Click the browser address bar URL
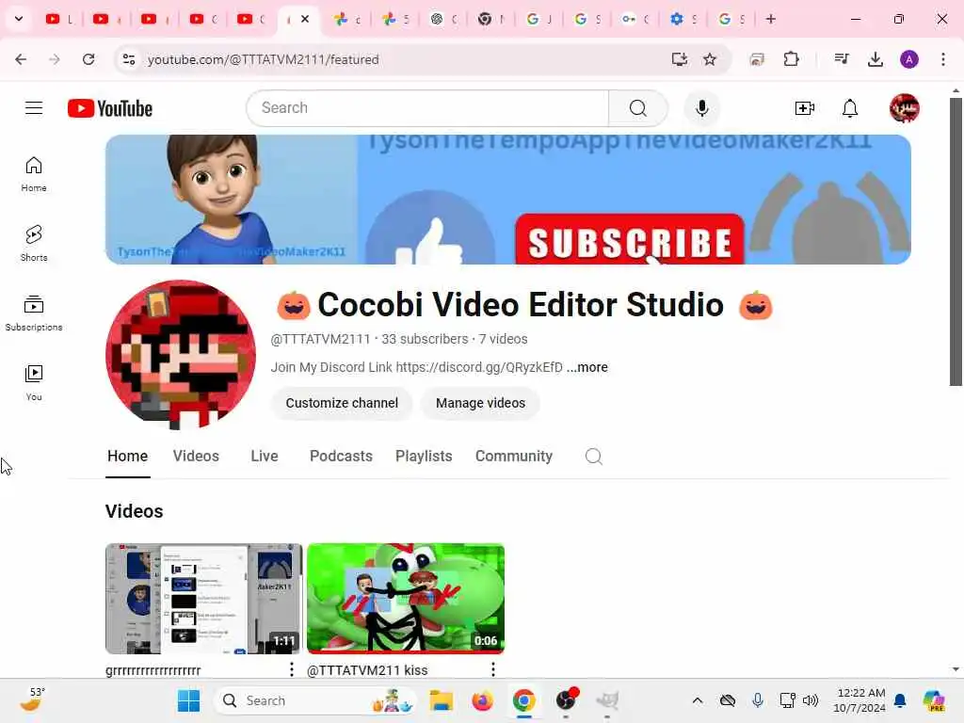The image size is (964, 723). (x=264, y=59)
